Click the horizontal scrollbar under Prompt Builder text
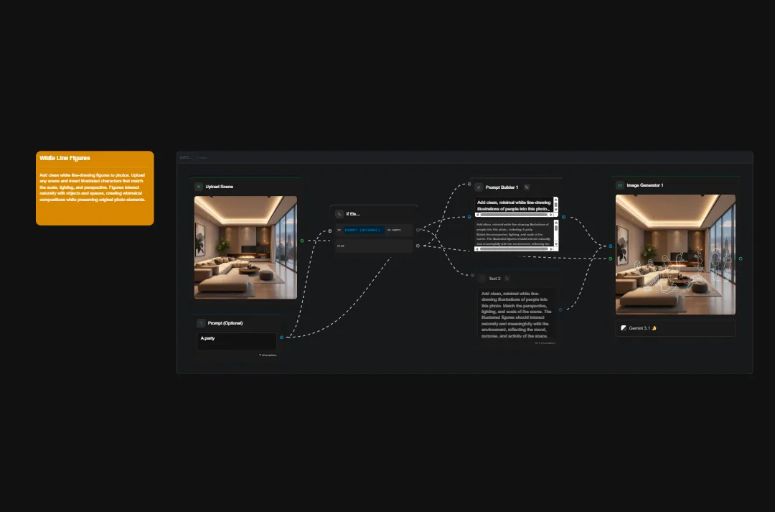Viewport: 775px width, 512px height. point(514,215)
